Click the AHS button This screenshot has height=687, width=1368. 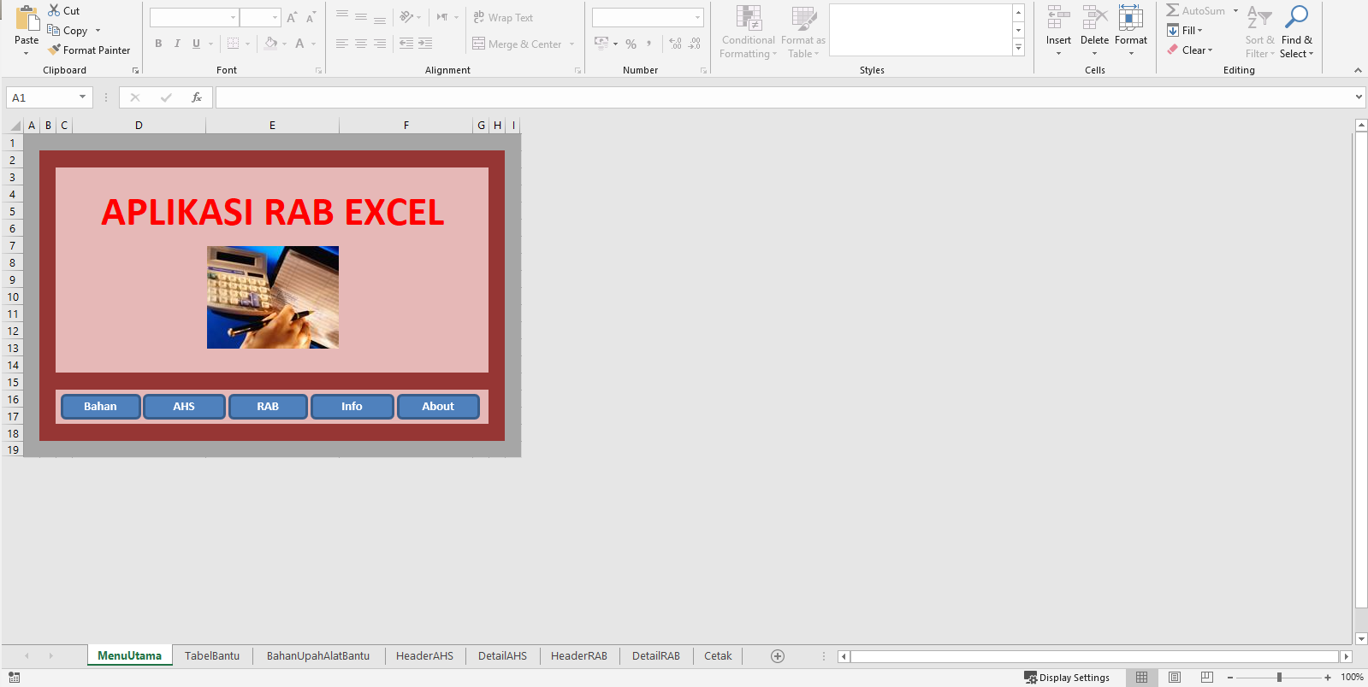pyautogui.click(x=184, y=407)
